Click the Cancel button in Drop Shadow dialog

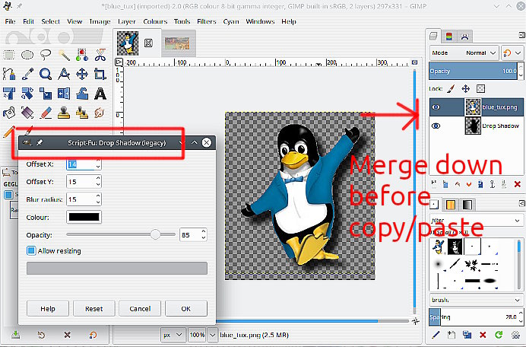pyautogui.click(x=140, y=308)
